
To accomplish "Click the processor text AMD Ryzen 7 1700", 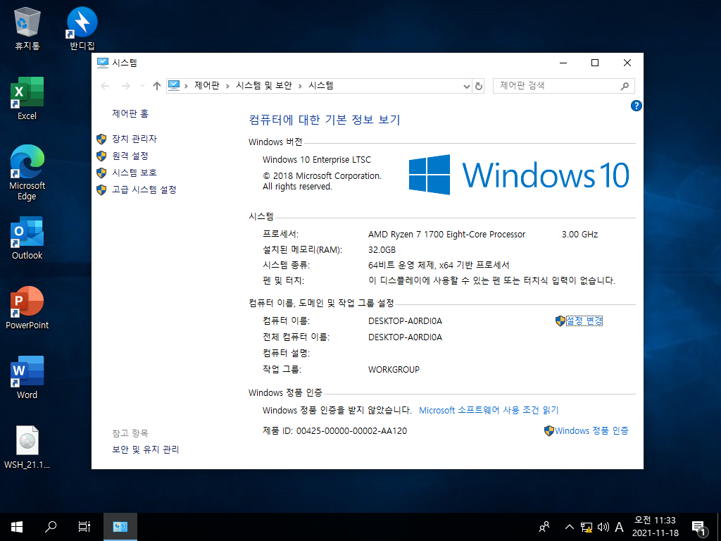I will point(446,235).
